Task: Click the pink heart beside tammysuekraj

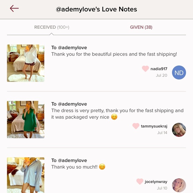Action: click(x=136, y=126)
